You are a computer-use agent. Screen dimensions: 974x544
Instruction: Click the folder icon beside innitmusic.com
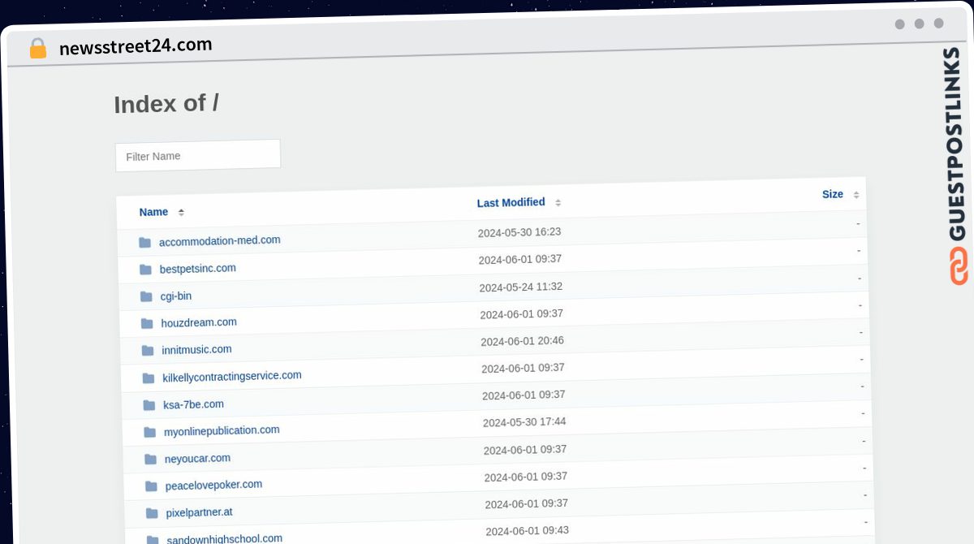(148, 350)
